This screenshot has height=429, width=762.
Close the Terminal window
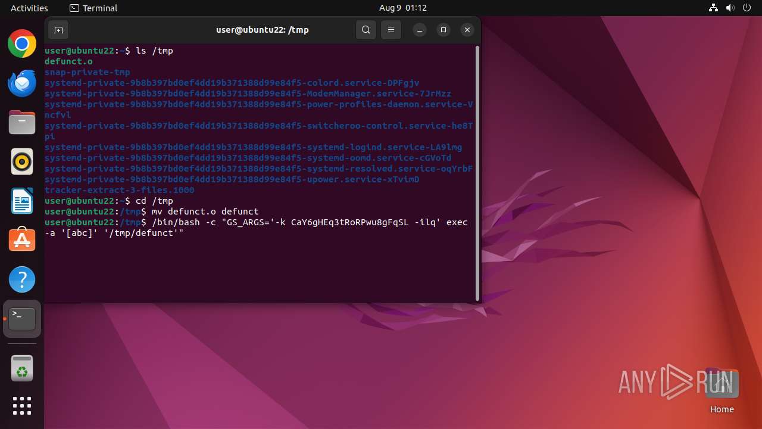click(467, 30)
